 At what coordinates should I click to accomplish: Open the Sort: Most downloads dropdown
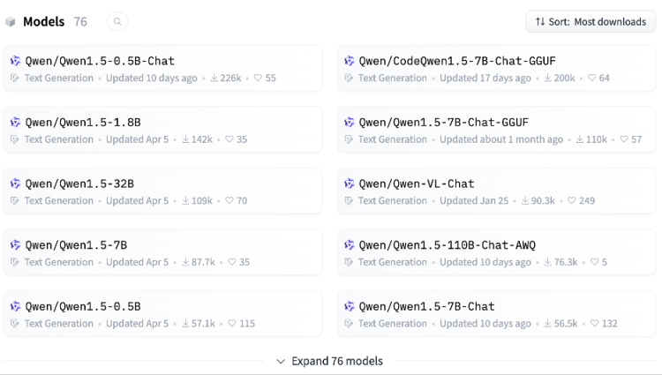click(591, 21)
